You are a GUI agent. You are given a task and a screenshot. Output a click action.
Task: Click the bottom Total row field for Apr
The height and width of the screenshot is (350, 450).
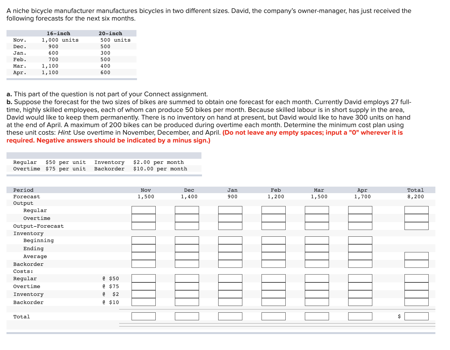coord(360,316)
